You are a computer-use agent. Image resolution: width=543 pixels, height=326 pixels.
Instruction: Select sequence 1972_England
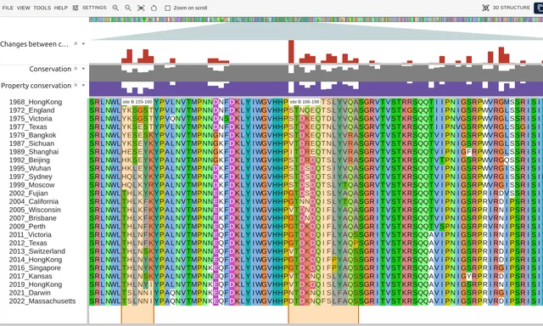click(32, 110)
